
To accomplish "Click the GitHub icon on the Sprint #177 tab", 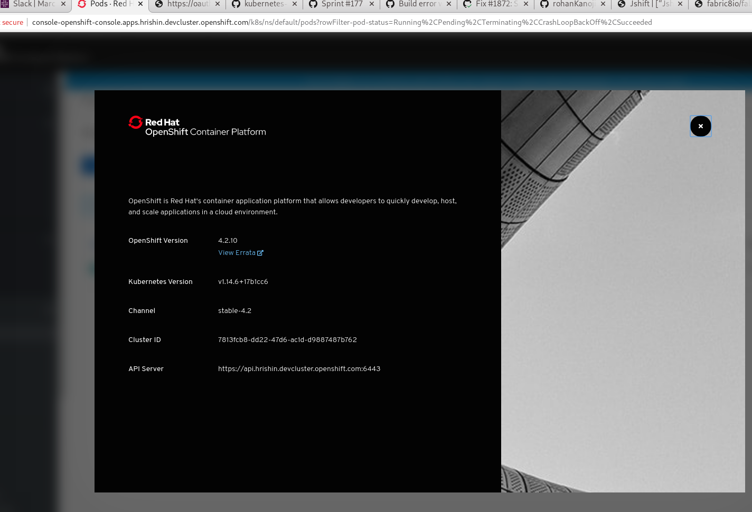I will 313,4.
